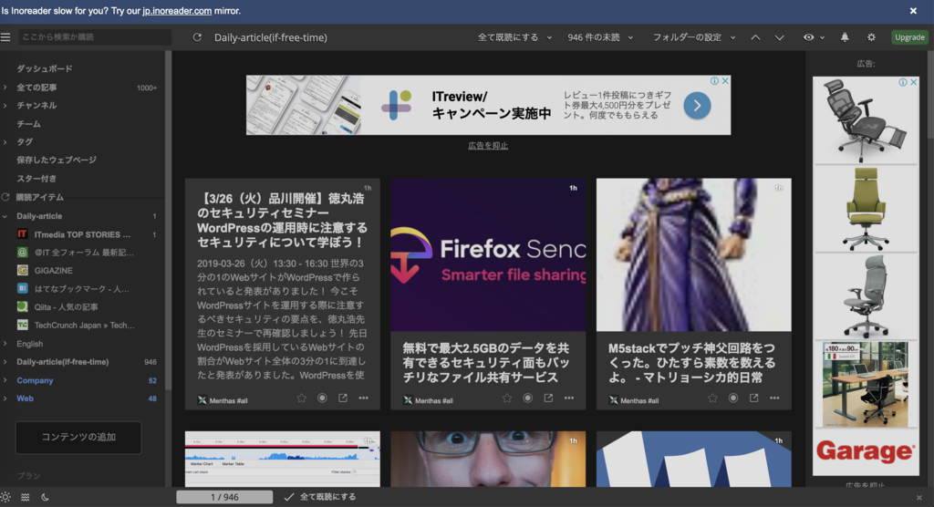Screen dimensions: 934x507
Task: Expand the タグ section
Action: (x=5, y=141)
